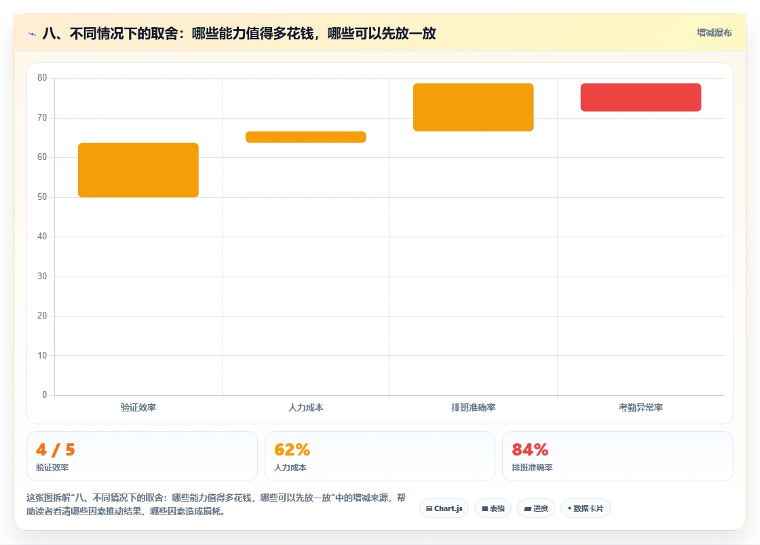This screenshot has width=760, height=545.
Task: Click the red 考勤异常率 bar
Action: click(641, 98)
